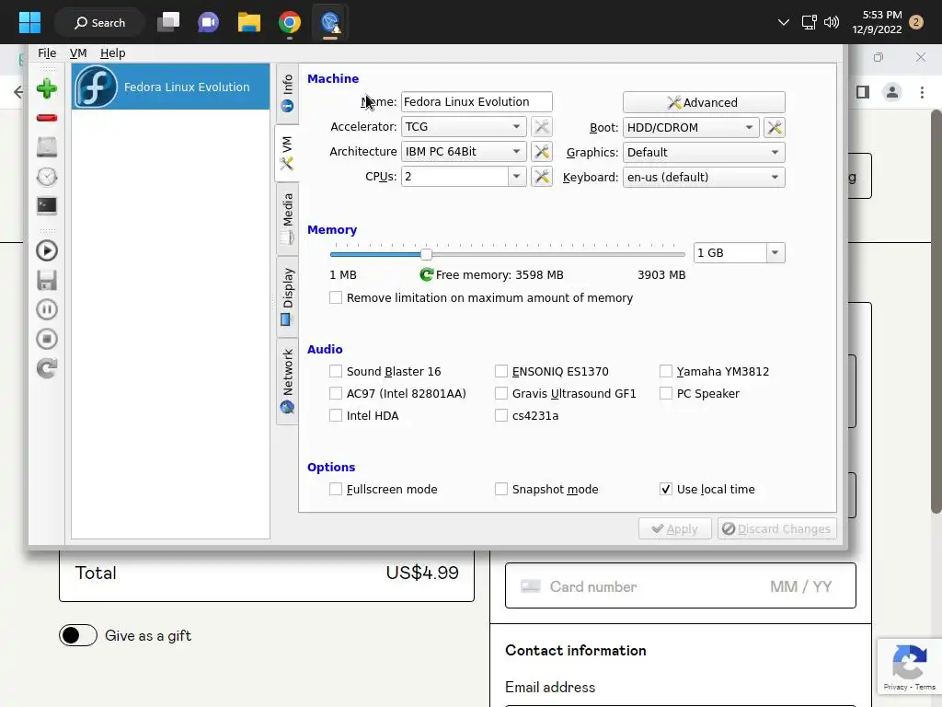The image size is (942, 707).
Task: Open the drive management icon in sidebar
Action: 47,147
